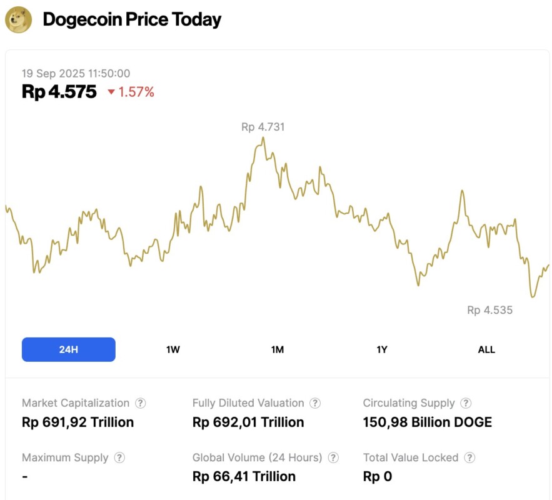Click the Rp 4.535 low price label
The height and width of the screenshot is (500, 552).
coord(489,310)
